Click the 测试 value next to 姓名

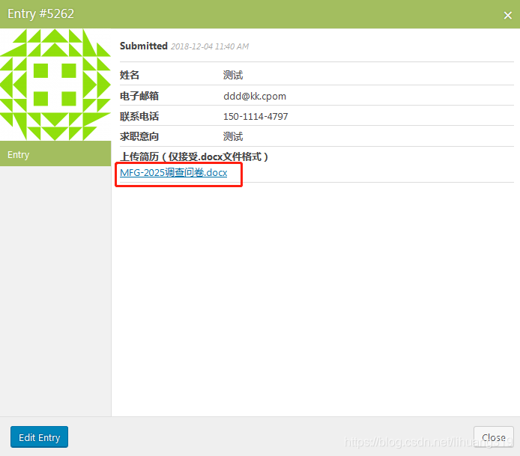(x=233, y=75)
